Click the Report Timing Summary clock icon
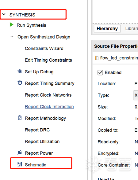 [20, 83]
